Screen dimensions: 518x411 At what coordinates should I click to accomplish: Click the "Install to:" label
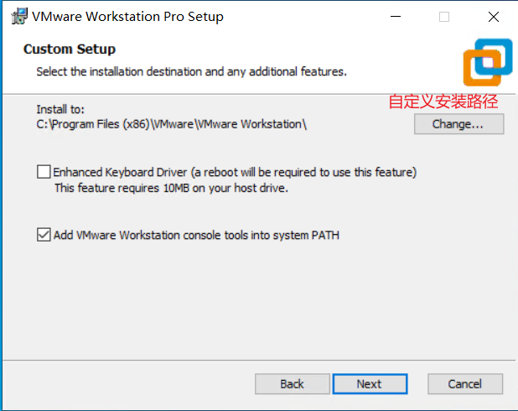click(x=60, y=109)
